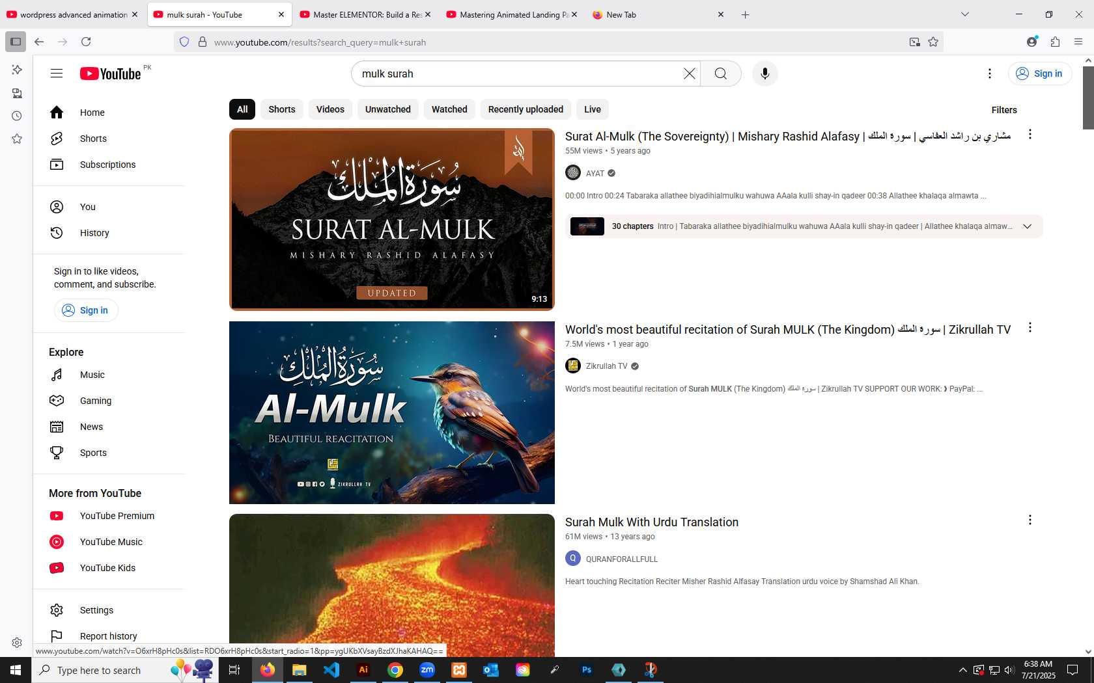Open the site shield tracking protection icon
1094x683 pixels.
(x=184, y=42)
